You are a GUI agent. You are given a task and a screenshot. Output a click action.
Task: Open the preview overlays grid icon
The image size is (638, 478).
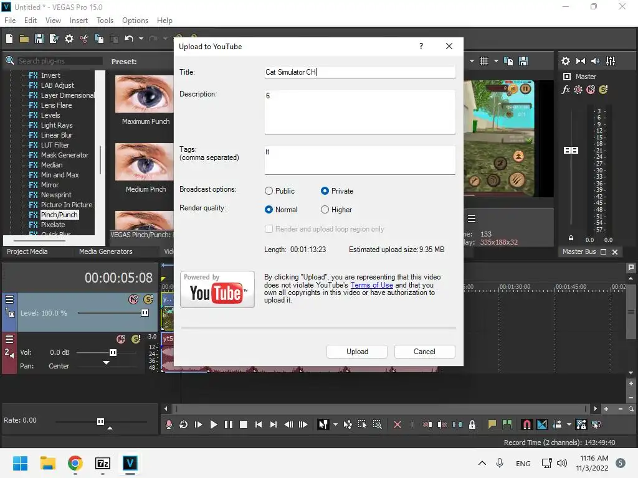(x=483, y=61)
